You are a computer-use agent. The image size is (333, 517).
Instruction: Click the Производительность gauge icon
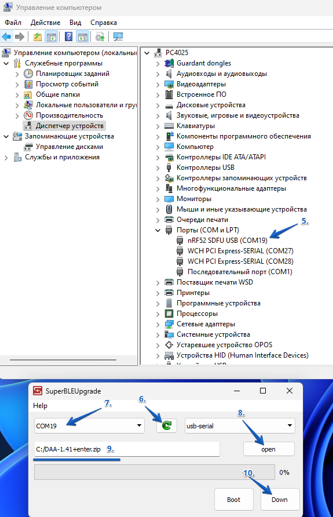pos(28,115)
